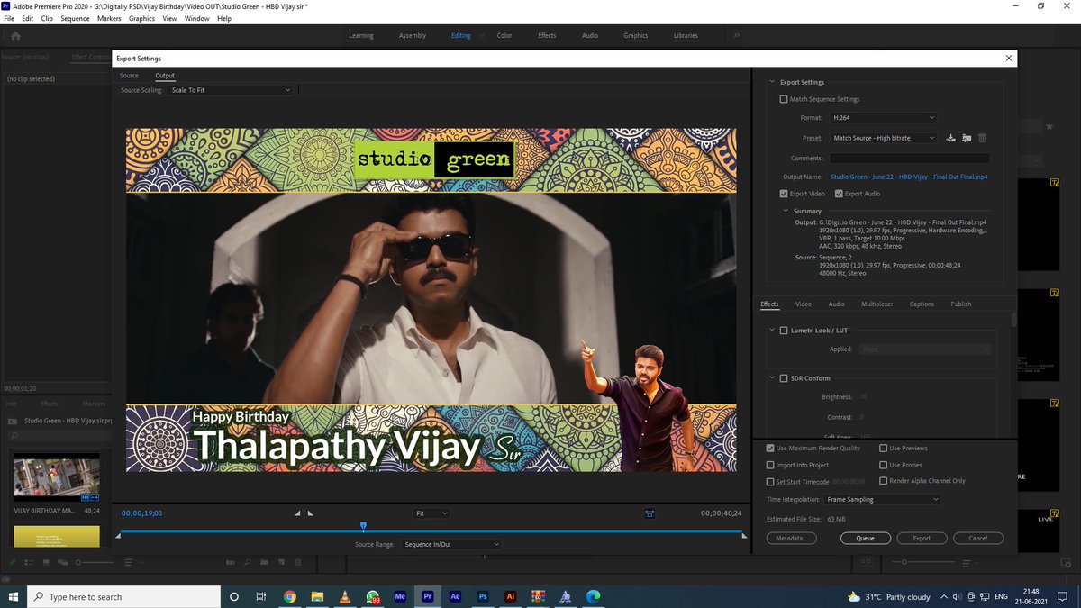Click the Export button
1081x608 pixels.
(922, 538)
